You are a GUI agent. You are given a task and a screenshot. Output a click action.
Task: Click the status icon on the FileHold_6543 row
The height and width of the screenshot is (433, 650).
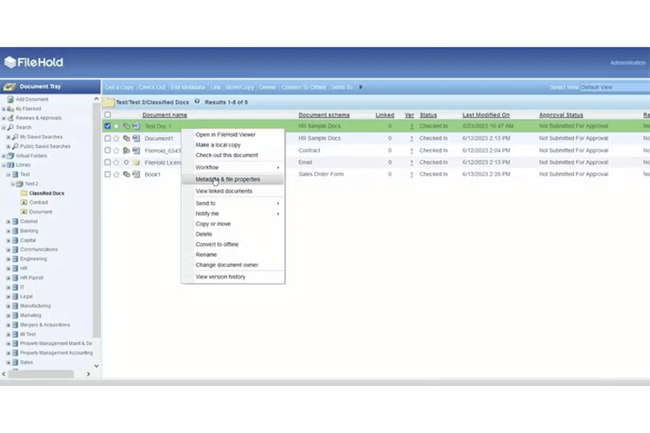tap(126, 150)
